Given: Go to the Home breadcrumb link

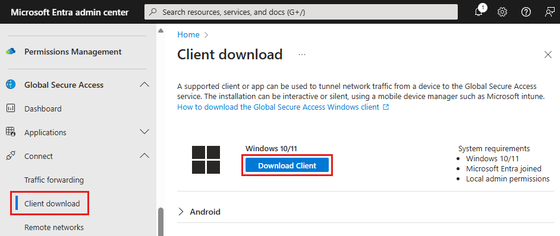Looking at the screenshot, I should pos(188,34).
